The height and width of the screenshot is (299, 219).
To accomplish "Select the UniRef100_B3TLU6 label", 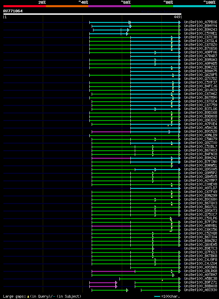I will tap(201, 109).
